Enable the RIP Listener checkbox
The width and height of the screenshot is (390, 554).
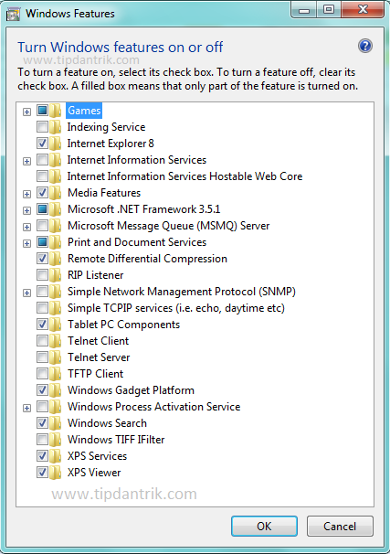pyautogui.click(x=42, y=275)
